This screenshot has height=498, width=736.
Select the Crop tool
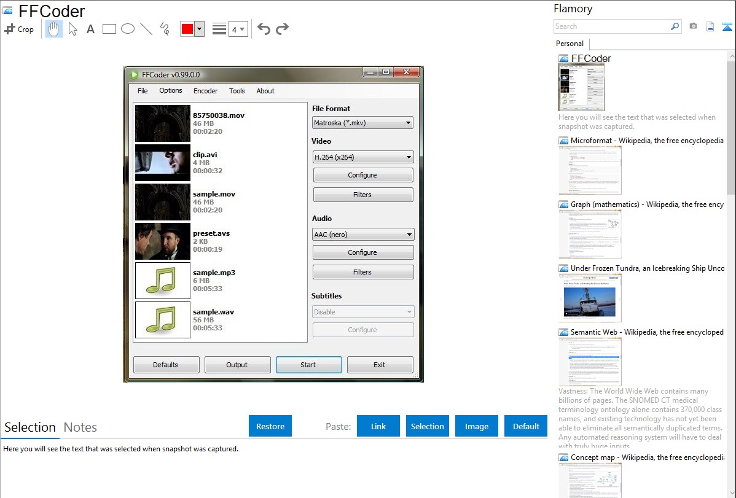(19, 29)
